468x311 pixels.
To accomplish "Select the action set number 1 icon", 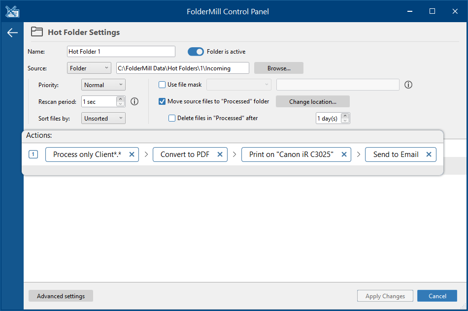I will point(33,155).
